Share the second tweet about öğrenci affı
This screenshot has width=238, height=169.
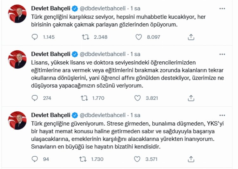point(191,98)
